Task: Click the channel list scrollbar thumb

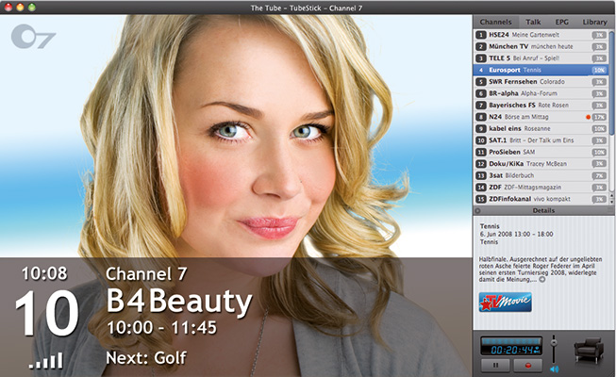Action: [x=611, y=83]
